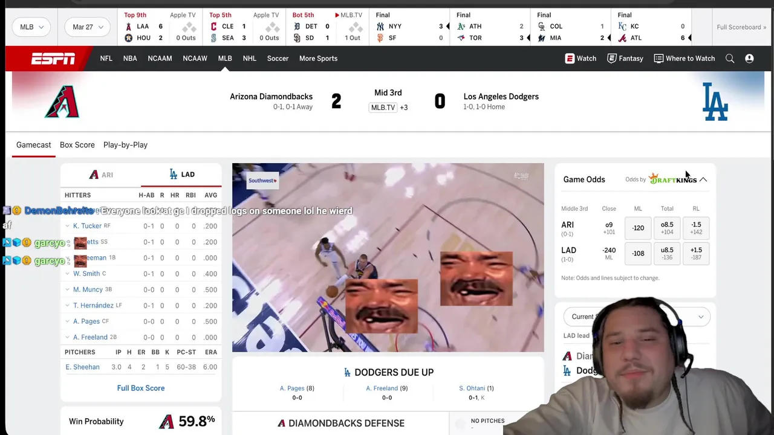Open NHL in the nav menu
This screenshot has width=774, height=435.
click(250, 59)
